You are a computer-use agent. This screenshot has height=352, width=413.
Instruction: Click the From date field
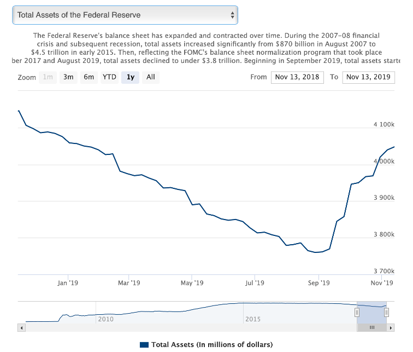[x=297, y=77]
